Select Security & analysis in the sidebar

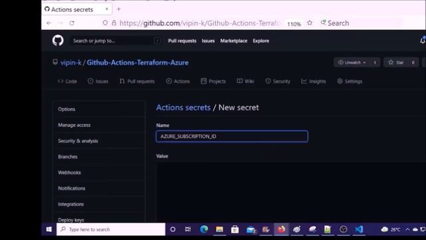(99, 141)
